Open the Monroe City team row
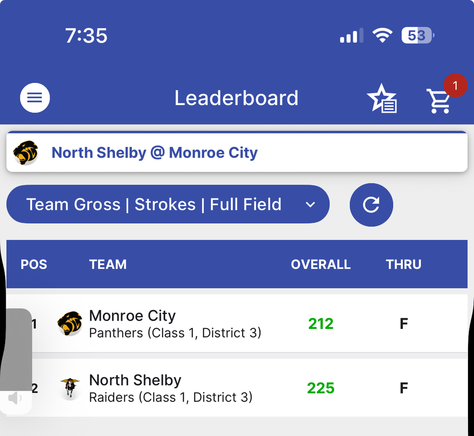474x436 pixels. (x=175, y=323)
